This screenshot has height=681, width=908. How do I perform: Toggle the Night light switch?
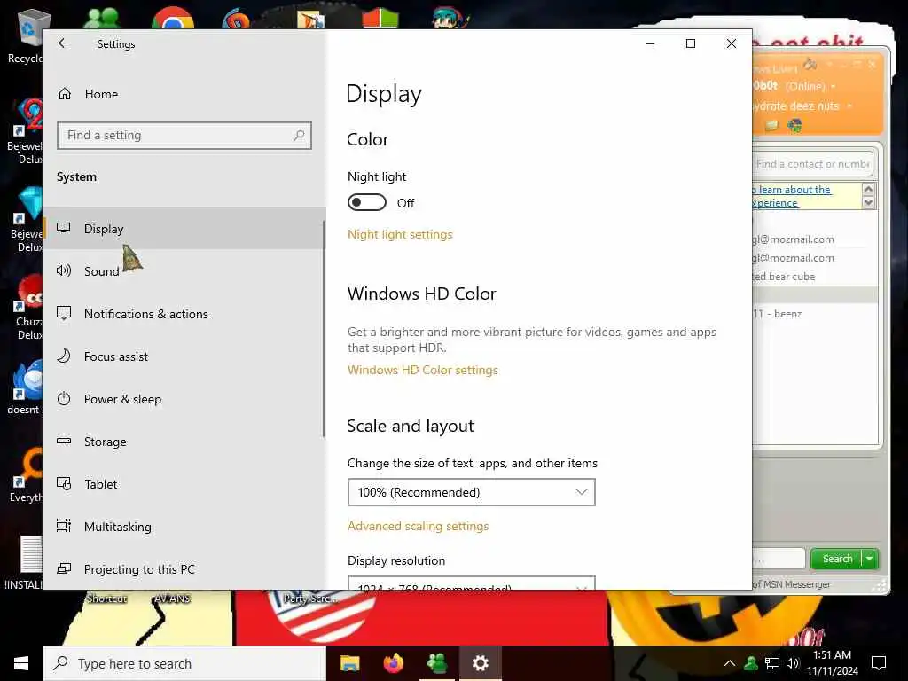click(366, 203)
